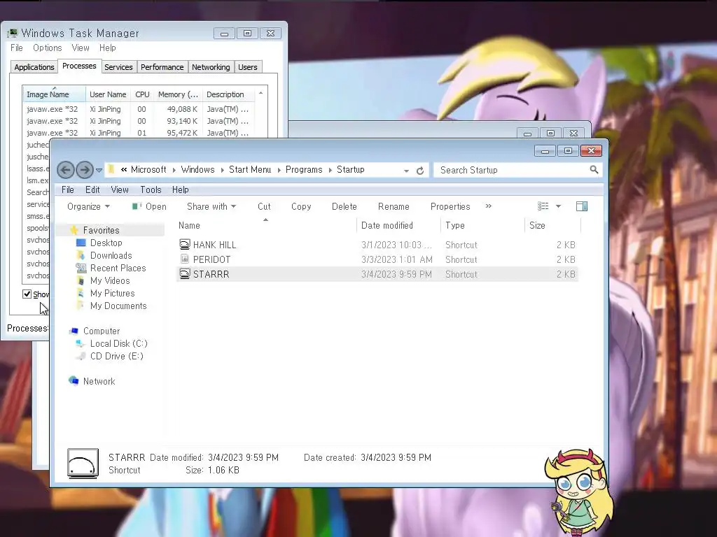Image resolution: width=717 pixels, height=537 pixels.
Task: Open the view options dropdown arrow
Action: [x=558, y=206]
